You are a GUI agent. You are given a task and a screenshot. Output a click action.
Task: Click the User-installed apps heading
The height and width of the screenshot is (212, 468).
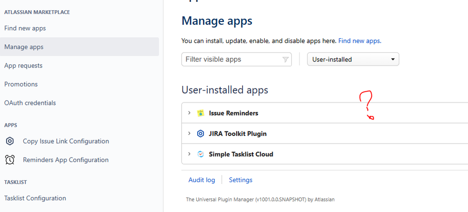coord(225,90)
